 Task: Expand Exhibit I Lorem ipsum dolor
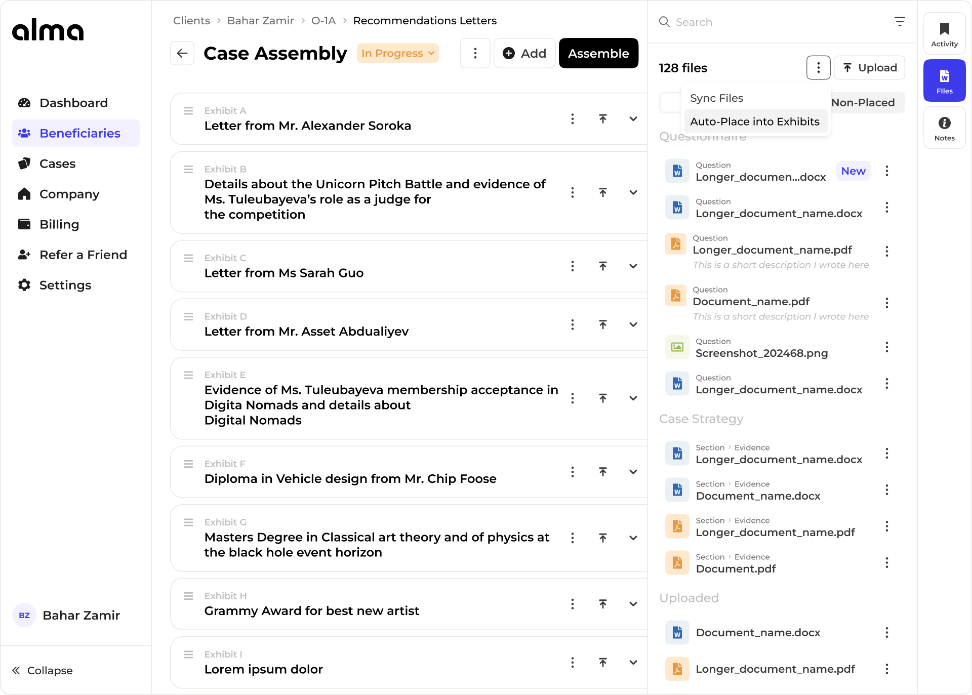(633, 663)
